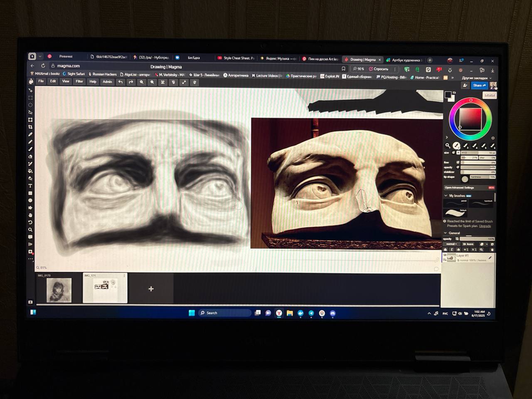Click the redo arrow in top toolbar
532x399 pixels.
(x=131, y=82)
